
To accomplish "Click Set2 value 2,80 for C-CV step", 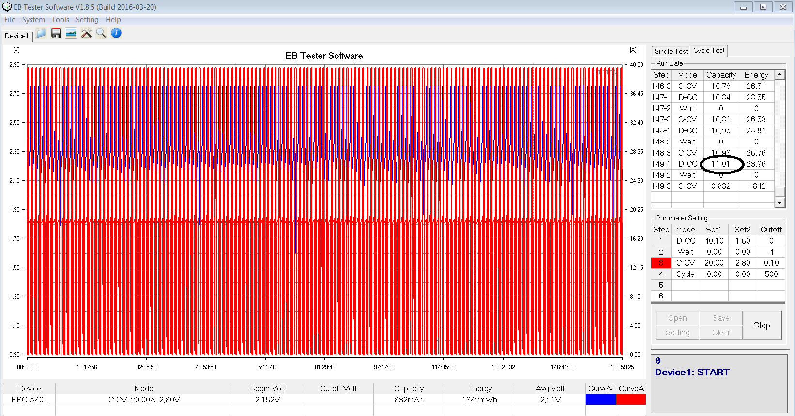I will coord(743,263).
